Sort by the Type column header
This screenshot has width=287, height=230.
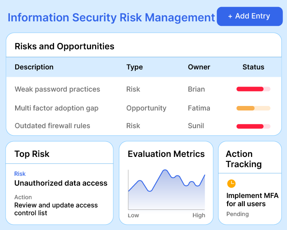tap(134, 67)
